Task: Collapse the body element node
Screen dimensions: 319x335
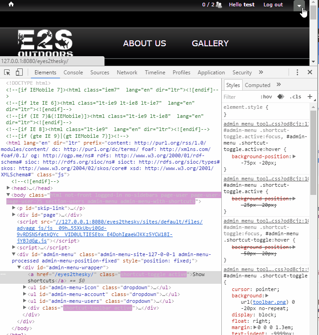Action: [x=8, y=194]
